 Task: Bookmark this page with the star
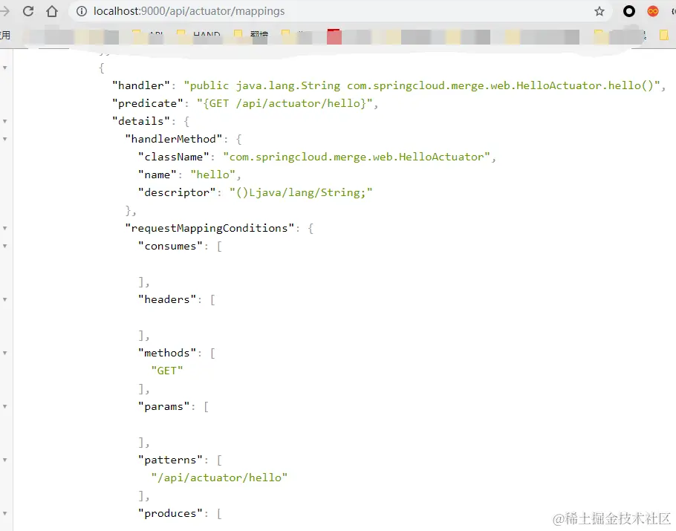coord(599,11)
